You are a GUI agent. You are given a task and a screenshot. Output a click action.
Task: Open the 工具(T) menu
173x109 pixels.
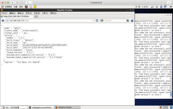pos(45,13)
